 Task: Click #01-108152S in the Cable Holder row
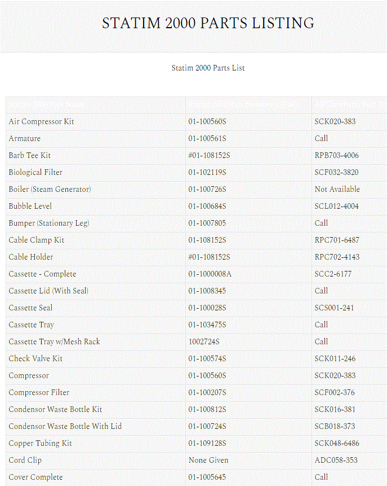click(x=209, y=257)
